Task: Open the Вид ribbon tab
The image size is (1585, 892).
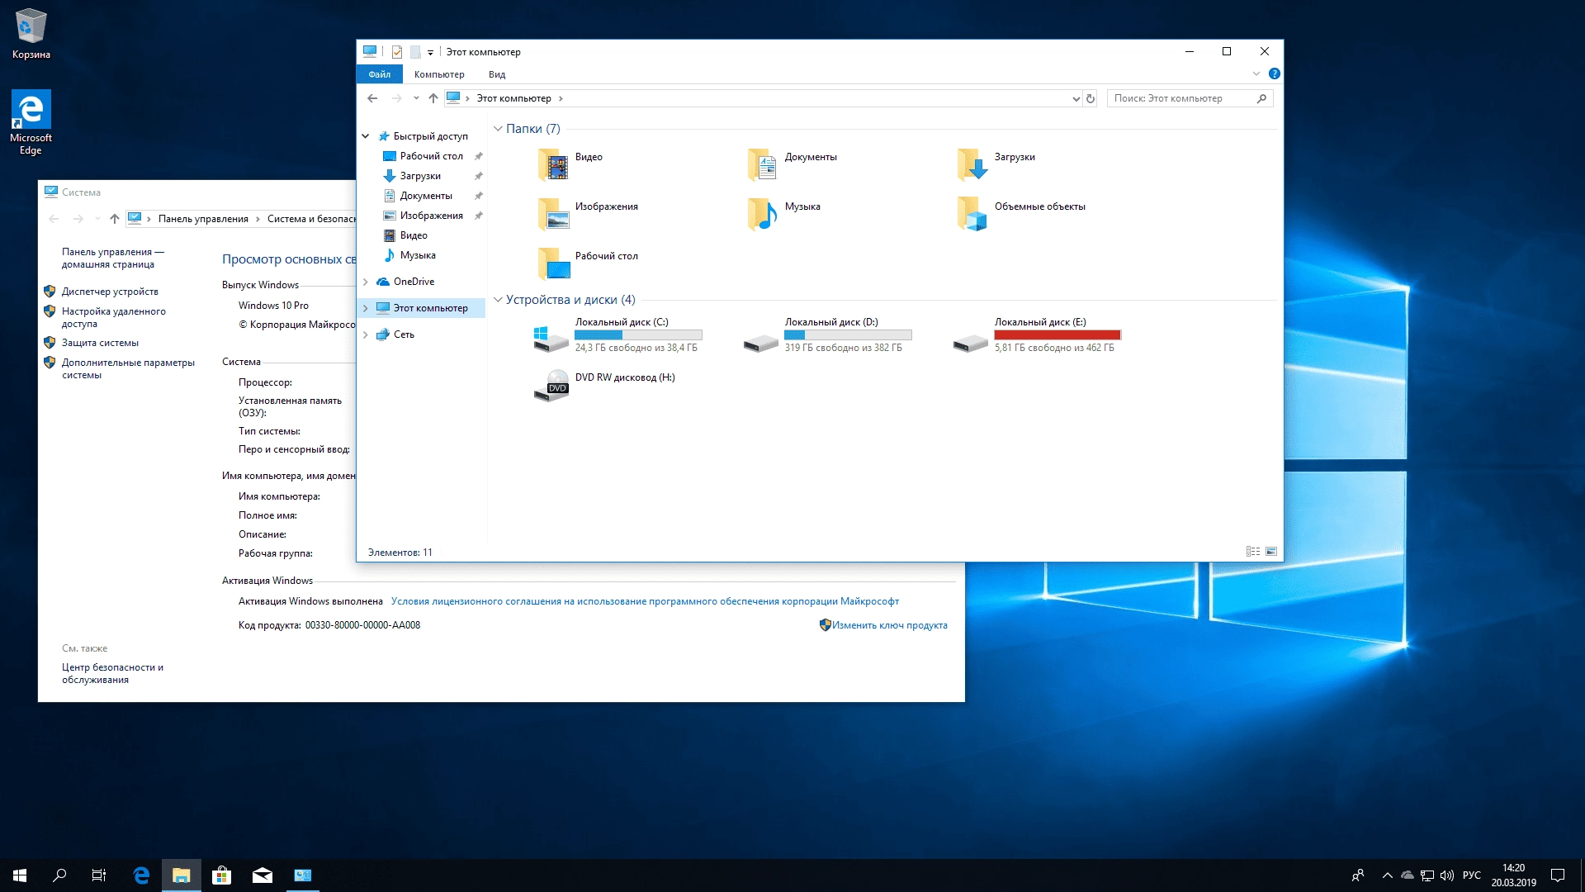Action: [497, 74]
